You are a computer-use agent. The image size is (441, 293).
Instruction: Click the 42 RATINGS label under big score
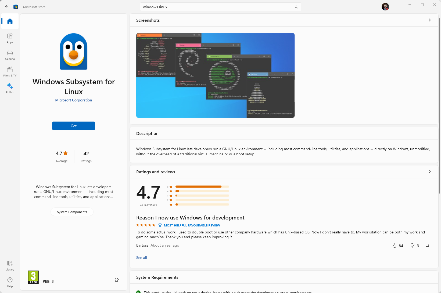coord(148,205)
